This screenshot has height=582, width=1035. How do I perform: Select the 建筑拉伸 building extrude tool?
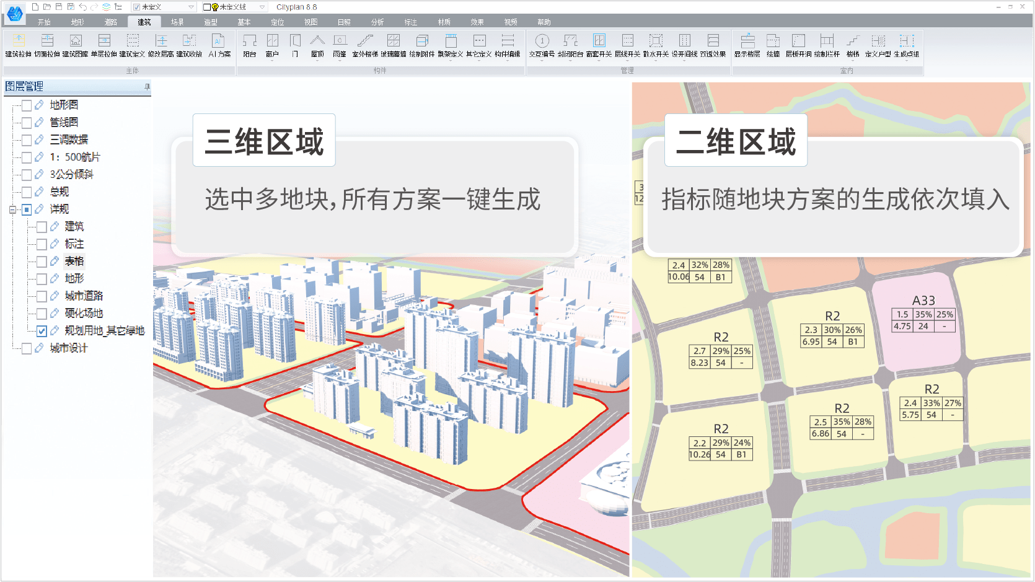tap(19, 45)
